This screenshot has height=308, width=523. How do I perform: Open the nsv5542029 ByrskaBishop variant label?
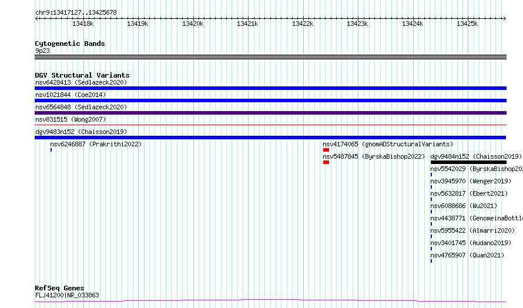pos(477,169)
